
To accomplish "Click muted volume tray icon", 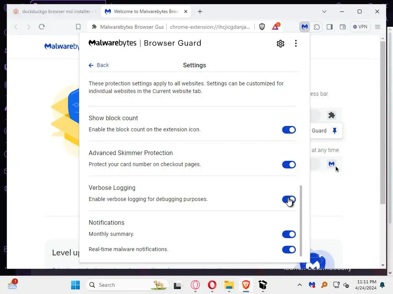I will coord(346,285).
